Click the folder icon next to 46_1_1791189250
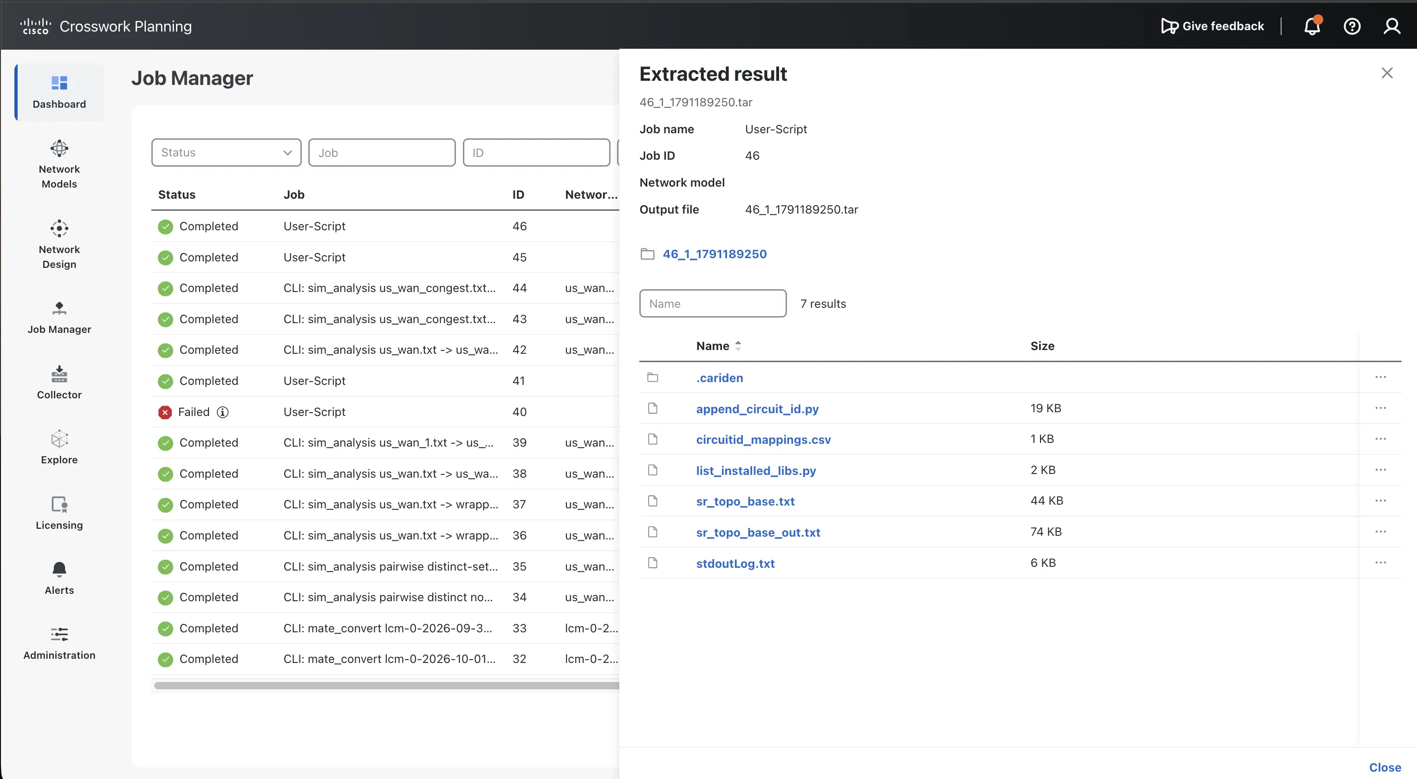The image size is (1417, 779). click(647, 253)
